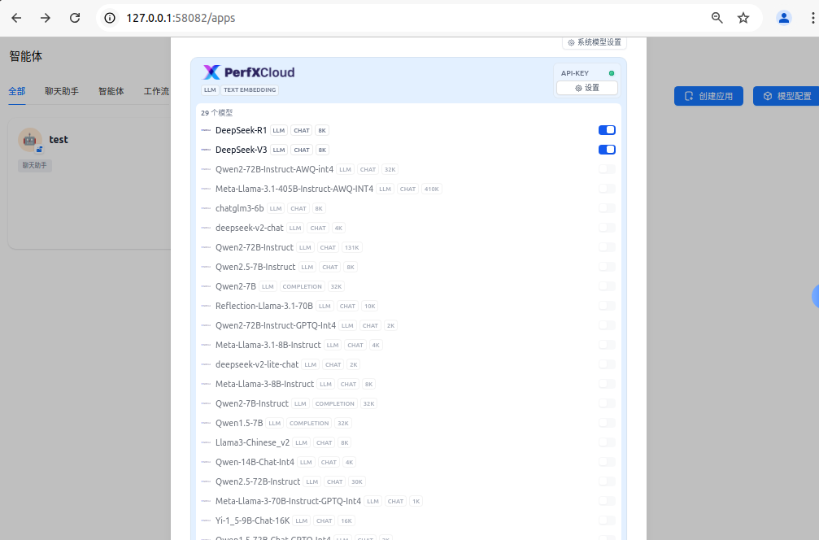819x540 pixels.
Task: Click the COMPLETION tag on Qwen1.5-7B row
Action: (x=309, y=424)
